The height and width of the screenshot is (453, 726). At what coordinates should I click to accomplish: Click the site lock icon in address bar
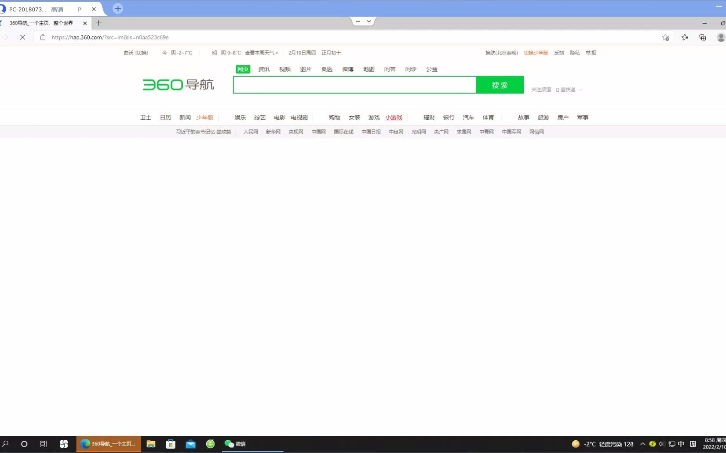[x=43, y=37]
